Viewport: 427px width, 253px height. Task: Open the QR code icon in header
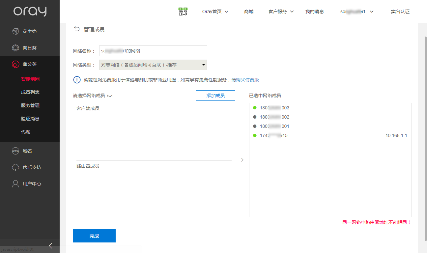[183, 12]
